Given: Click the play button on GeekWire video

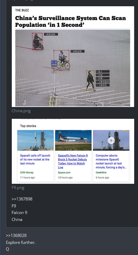Looking at the screenshot, I should point(111,140).
